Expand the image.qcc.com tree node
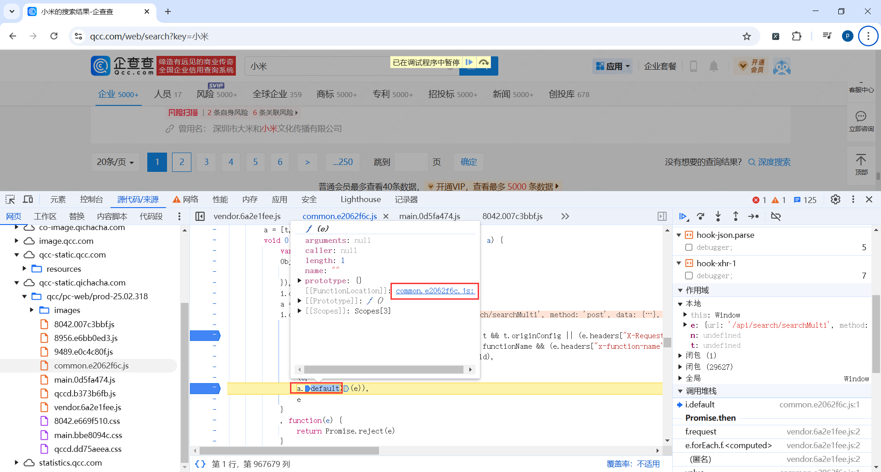881x472 pixels. coord(17,241)
